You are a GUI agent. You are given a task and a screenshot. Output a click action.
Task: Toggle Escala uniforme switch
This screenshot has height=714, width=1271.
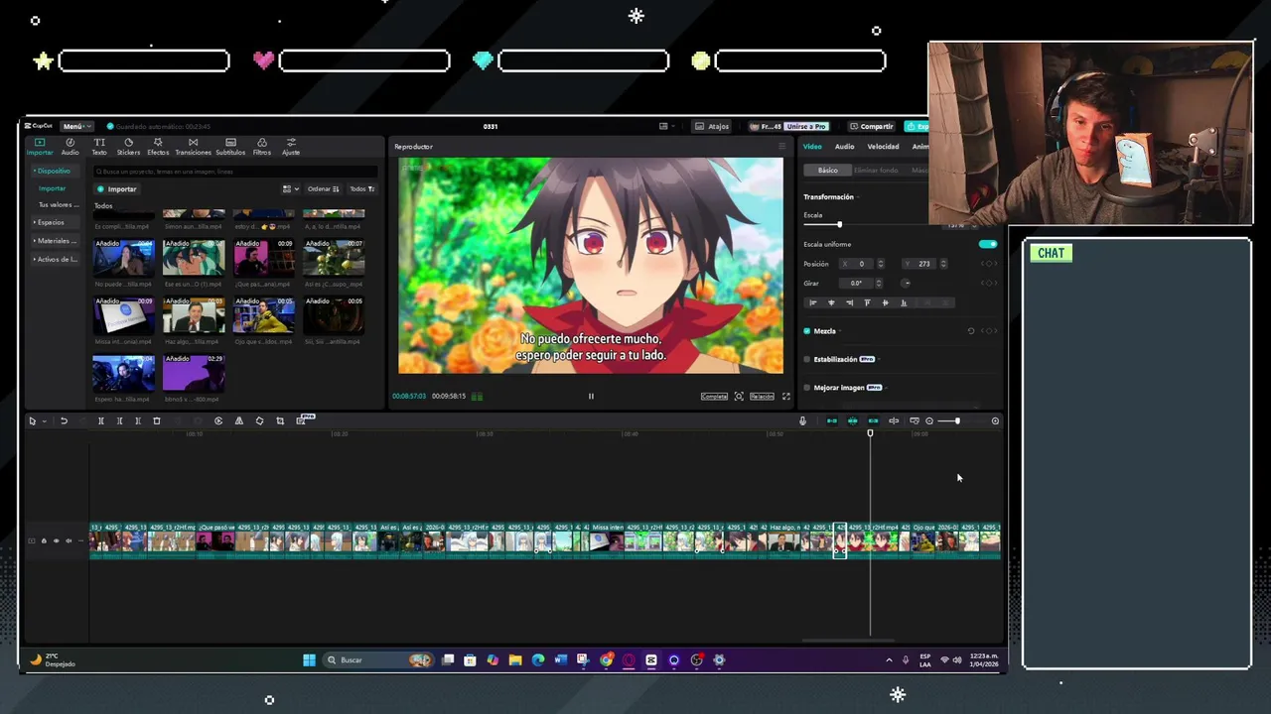tap(987, 244)
